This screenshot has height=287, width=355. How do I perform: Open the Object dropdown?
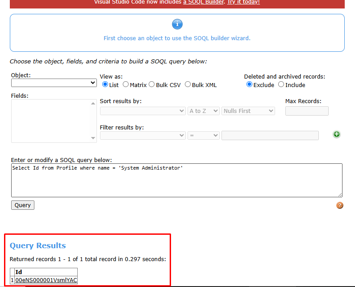54,83
